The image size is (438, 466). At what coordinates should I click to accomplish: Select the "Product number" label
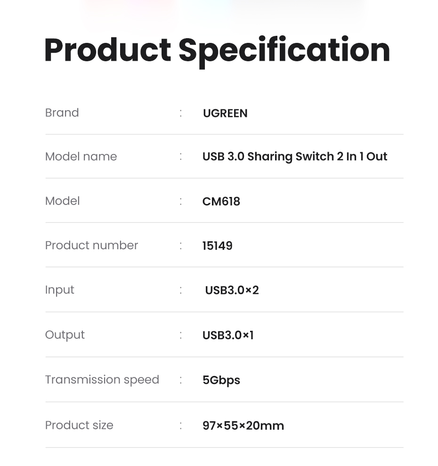pos(91,245)
